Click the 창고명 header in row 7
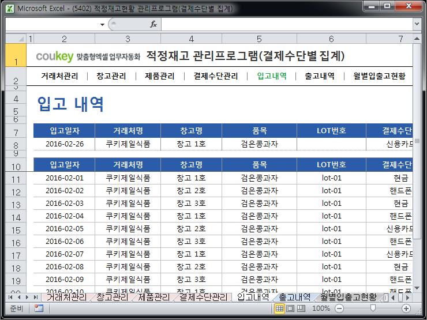The image size is (427, 320). [x=191, y=131]
